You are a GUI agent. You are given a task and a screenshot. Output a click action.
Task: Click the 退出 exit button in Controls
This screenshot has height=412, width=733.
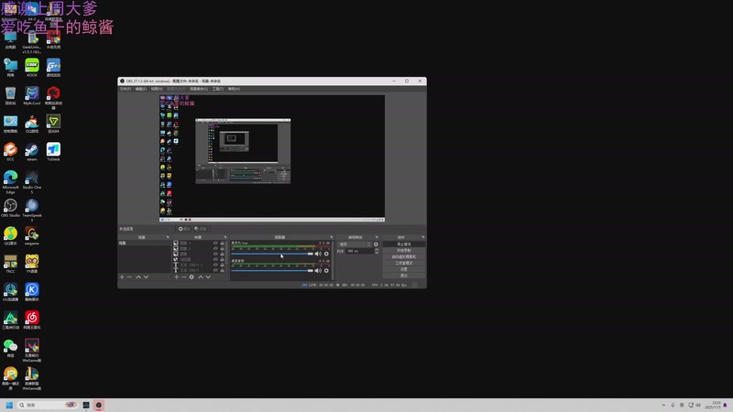(404, 276)
